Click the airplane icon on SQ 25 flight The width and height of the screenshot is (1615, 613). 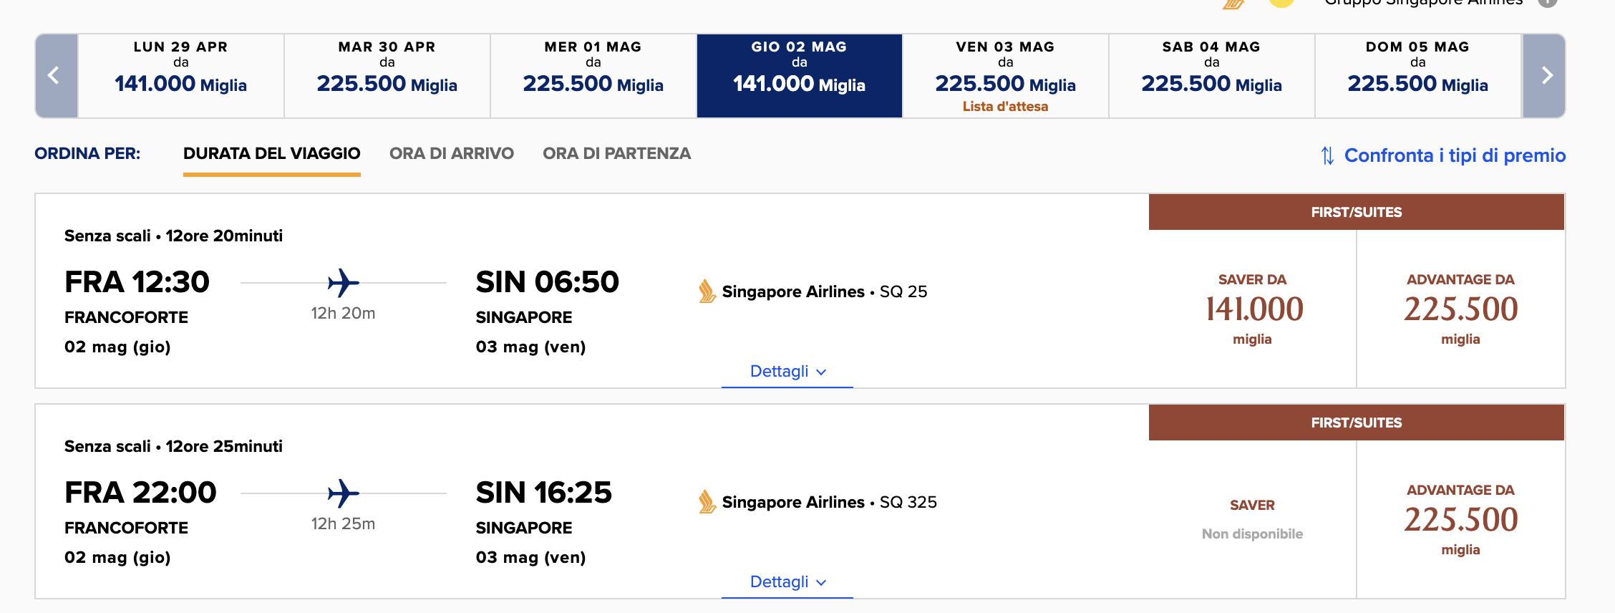pos(343,283)
